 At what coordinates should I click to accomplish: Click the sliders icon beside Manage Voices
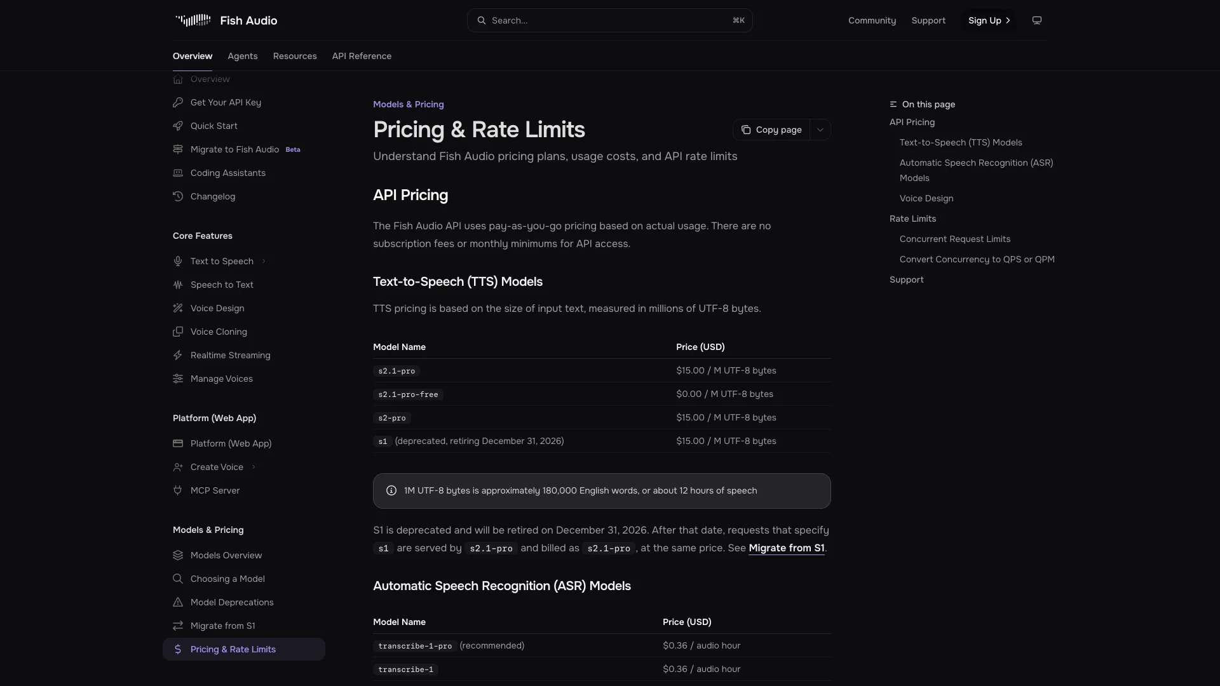coord(178,379)
